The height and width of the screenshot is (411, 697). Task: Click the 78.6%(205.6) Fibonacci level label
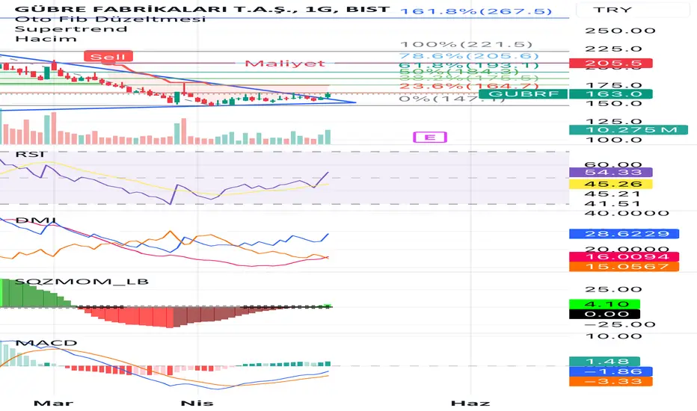(x=469, y=56)
